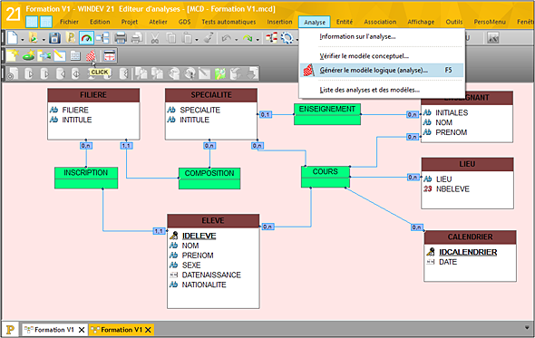Click the yellow P project icon in the toolbar

point(71,37)
